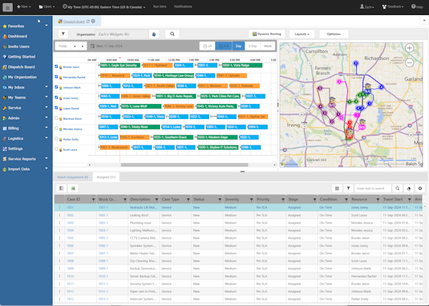Screen dimensions: 429x306
Task: Switch scheduler to 3-Day view
Action: tap(253, 46)
